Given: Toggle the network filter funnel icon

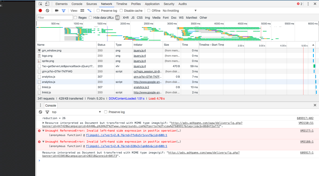Looking at the screenshot, I should click(64, 10).
